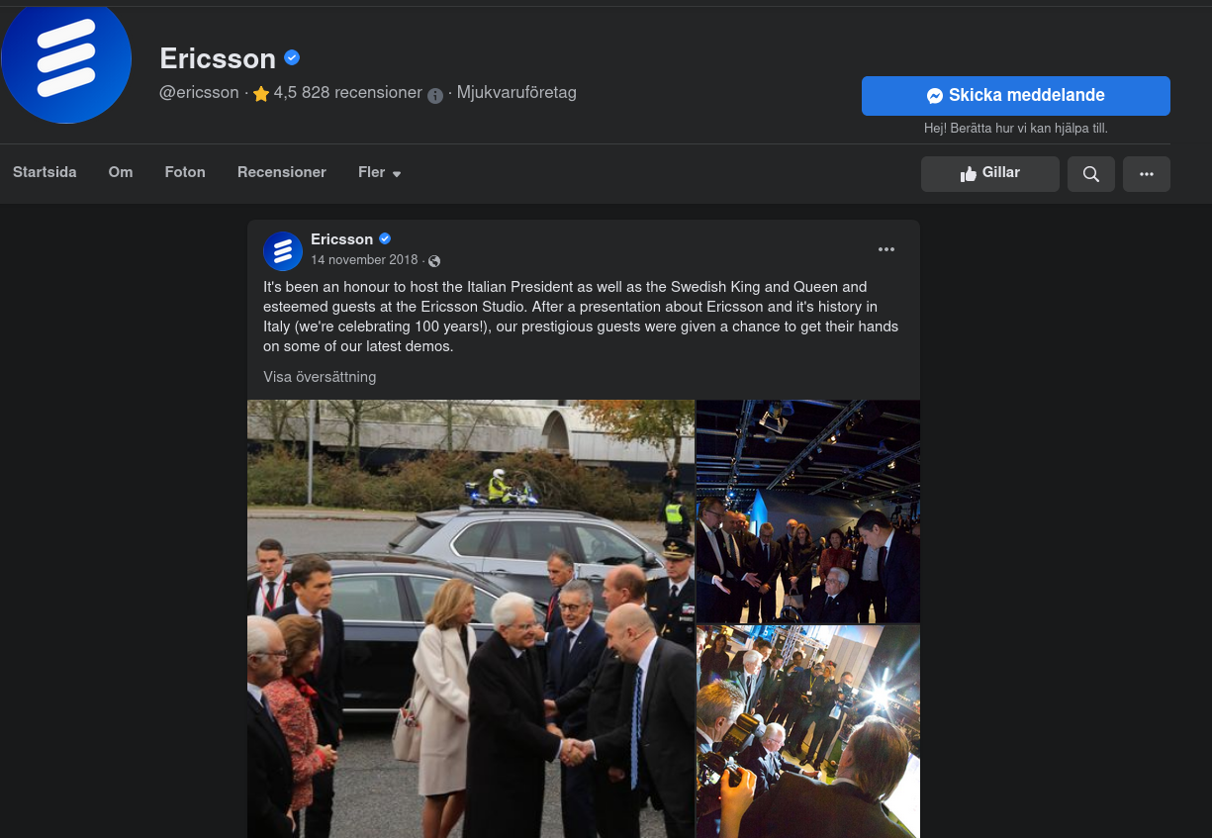Go to the Foton tab

point(185,172)
